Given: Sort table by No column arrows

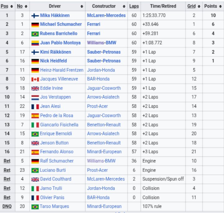Looking at the screenshot, I should [x=26, y=6].
